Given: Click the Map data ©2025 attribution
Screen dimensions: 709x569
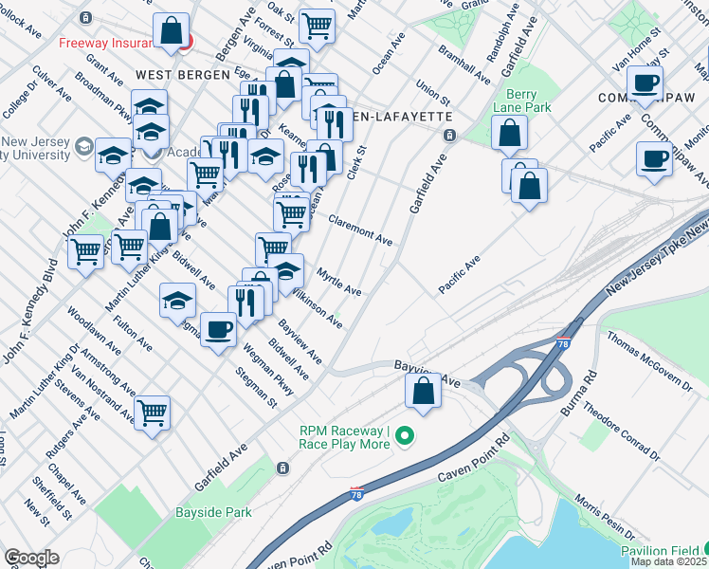Looking at the screenshot, I should pos(669,562).
